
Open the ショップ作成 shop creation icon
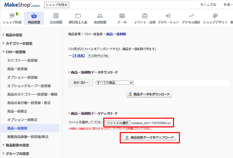coord(12,16)
